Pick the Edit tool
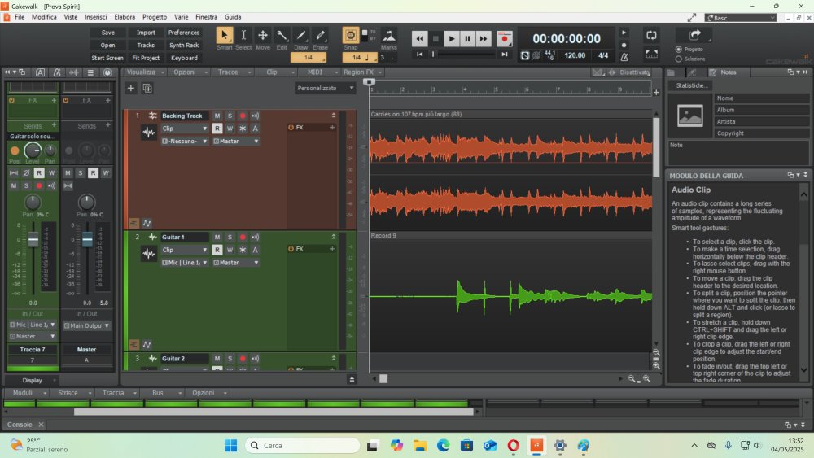The image size is (814, 458). point(282,35)
